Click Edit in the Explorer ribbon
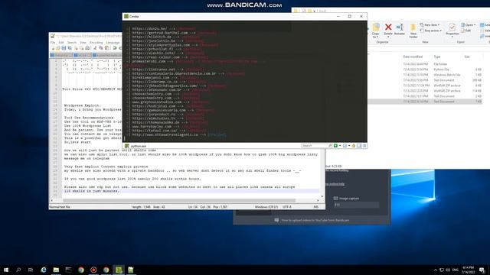Image resolution: width=490 pixels, height=275 pixels. tap(465, 31)
